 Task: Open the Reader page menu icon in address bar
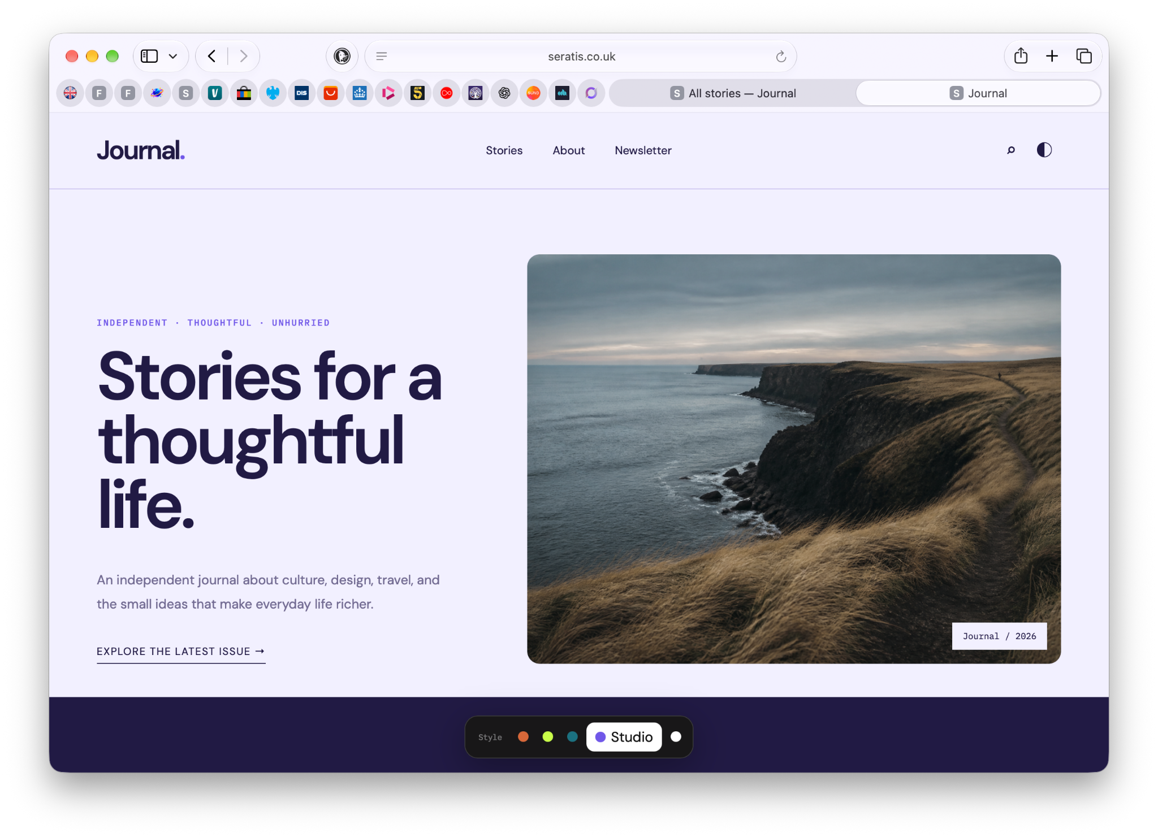(x=382, y=56)
